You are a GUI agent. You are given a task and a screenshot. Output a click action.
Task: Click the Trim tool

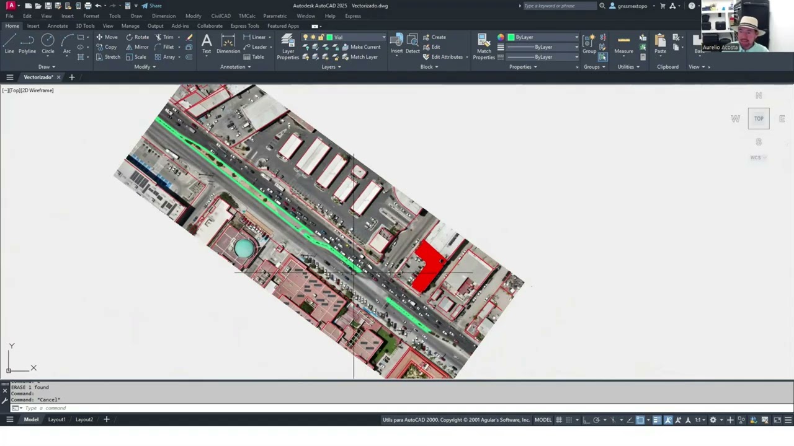coord(164,37)
